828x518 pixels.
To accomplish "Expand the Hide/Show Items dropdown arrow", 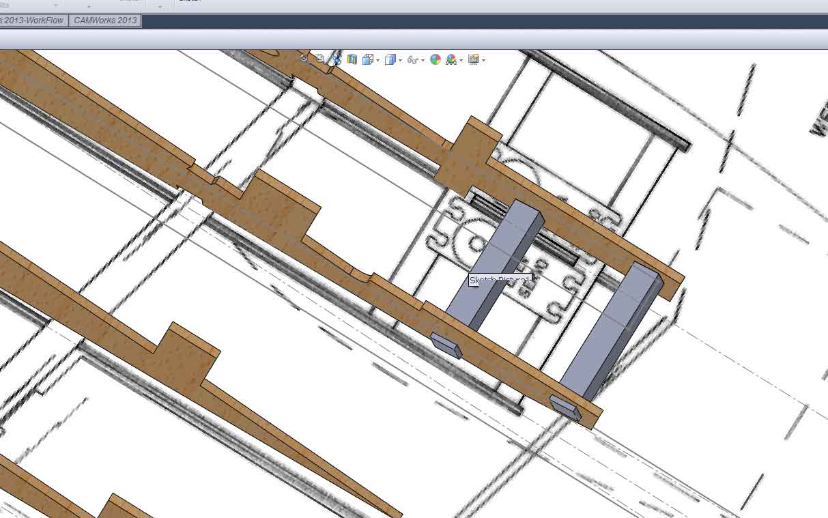I will 423,60.
